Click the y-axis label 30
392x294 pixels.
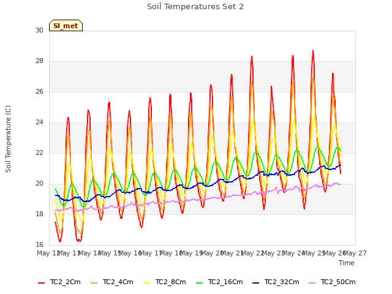[39, 30]
